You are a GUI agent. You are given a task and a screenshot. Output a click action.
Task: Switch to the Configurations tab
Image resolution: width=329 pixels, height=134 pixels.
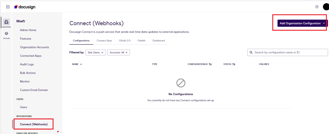click(x=81, y=41)
